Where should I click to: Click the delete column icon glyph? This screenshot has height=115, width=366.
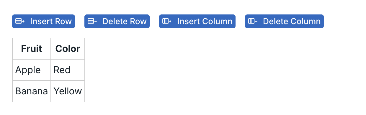click(x=253, y=21)
